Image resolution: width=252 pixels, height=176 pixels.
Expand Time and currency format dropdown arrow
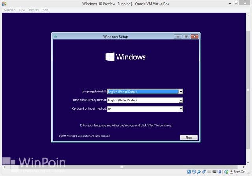181,100
